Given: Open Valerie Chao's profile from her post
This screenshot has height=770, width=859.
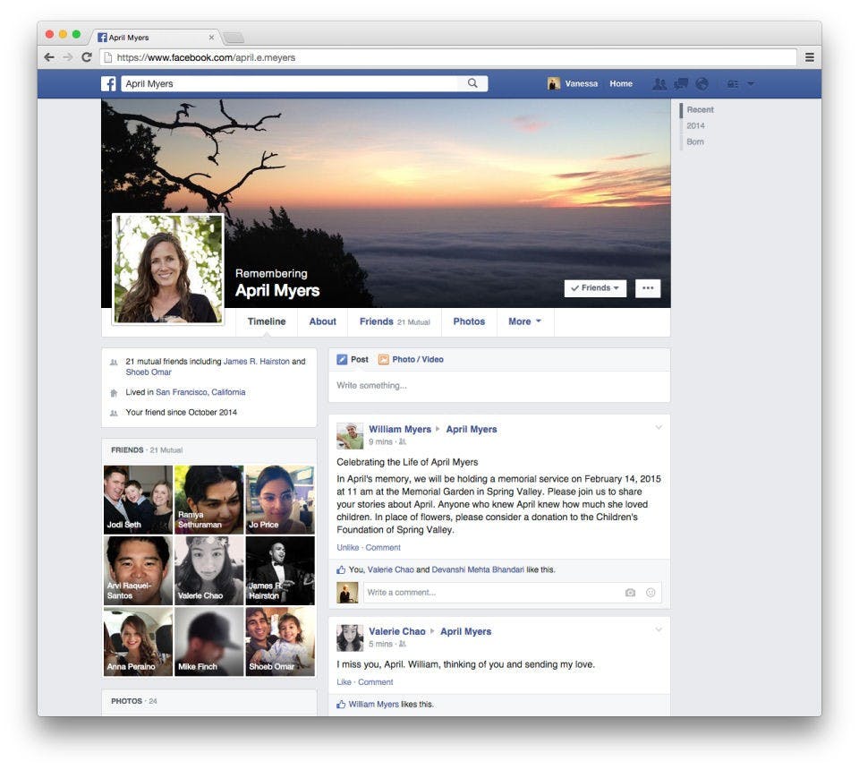Looking at the screenshot, I should [x=397, y=631].
